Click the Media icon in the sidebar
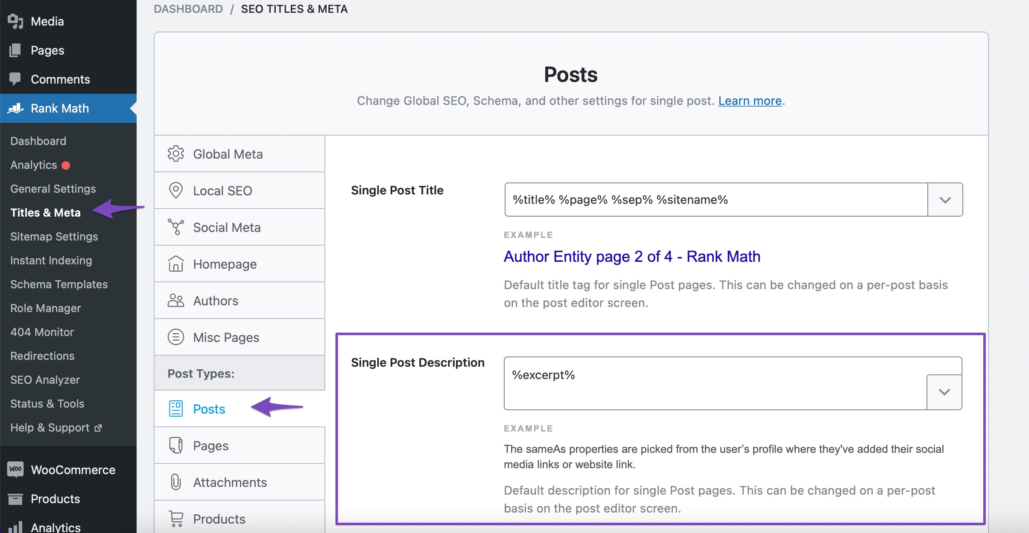 pos(15,21)
